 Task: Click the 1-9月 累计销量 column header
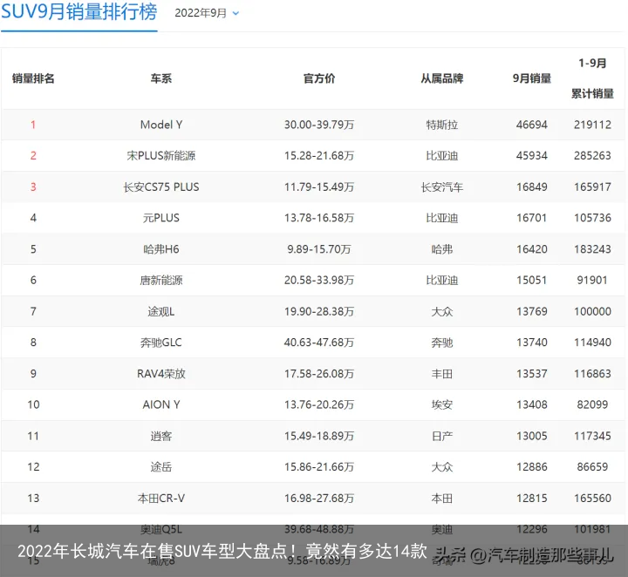pos(592,78)
